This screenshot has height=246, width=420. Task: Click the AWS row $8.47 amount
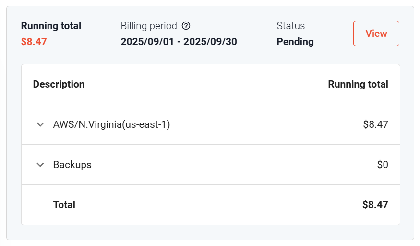pos(375,124)
